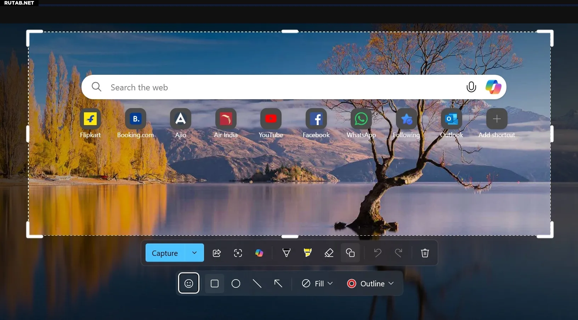
Task: Select the yellow Highlighter tool
Action: (308, 253)
